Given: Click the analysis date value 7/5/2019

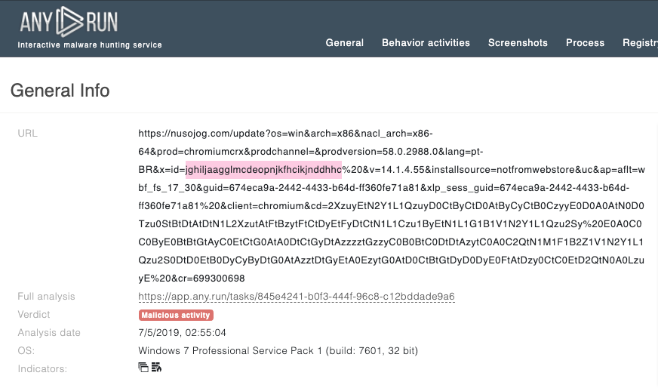Looking at the screenshot, I should pos(184,333).
